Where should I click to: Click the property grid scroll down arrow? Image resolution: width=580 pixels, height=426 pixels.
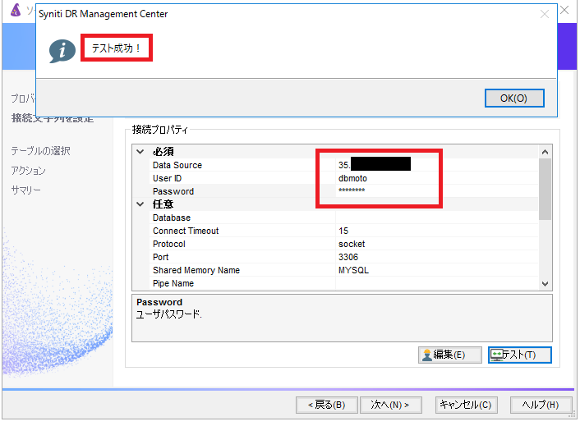pyautogui.click(x=545, y=284)
